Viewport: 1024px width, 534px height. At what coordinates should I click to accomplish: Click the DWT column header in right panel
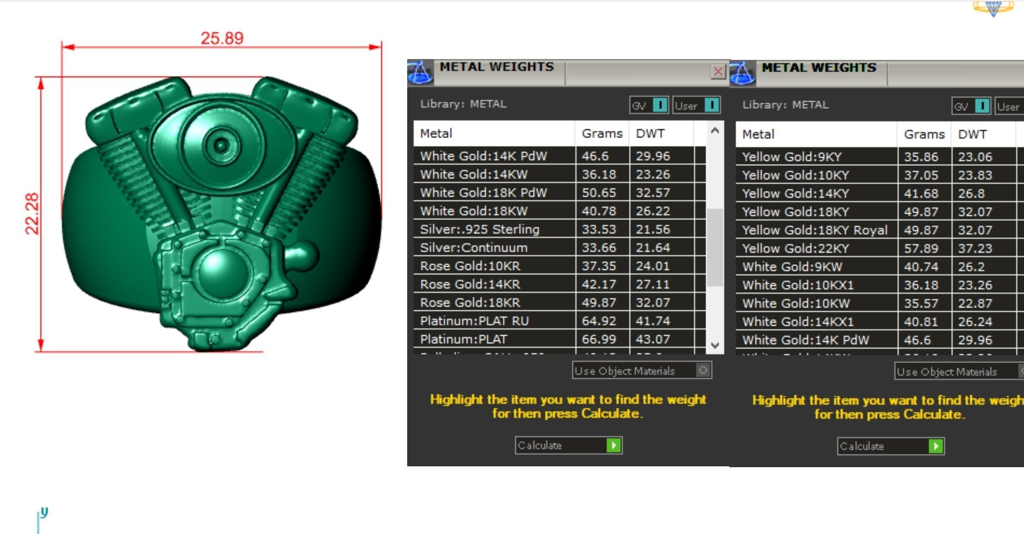click(x=972, y=134)
